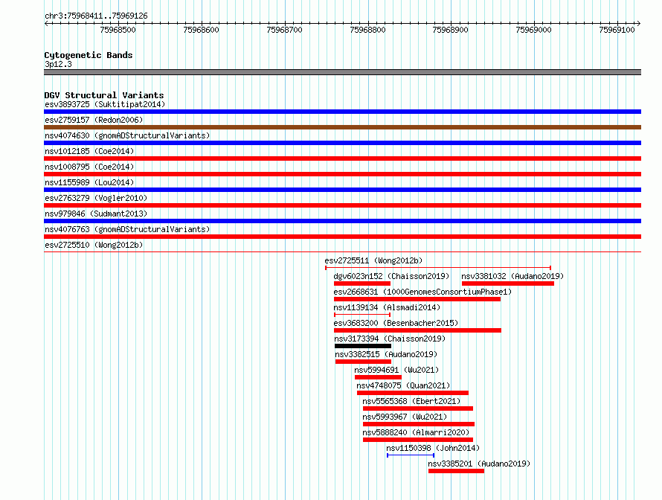Open nsv3382515 (Audano2019) label
This screenshot has width=662, height=500.
pos(386,354)
